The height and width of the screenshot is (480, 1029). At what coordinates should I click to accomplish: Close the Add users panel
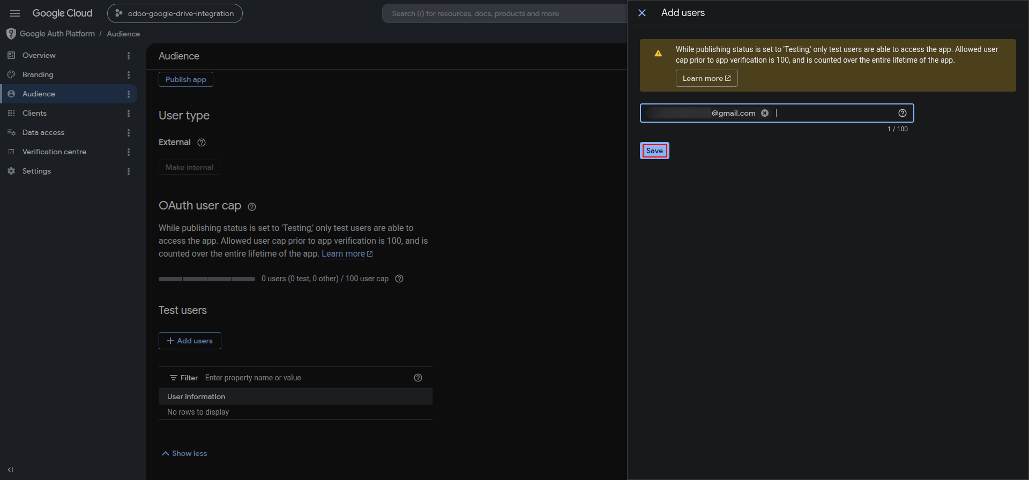click(642, 13)
